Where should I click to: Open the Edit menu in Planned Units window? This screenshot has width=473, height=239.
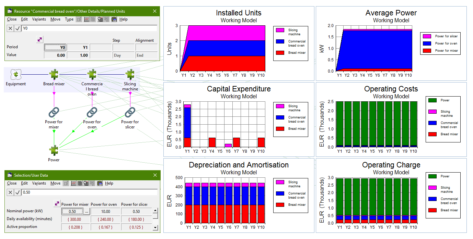click(x=24, y=19)
